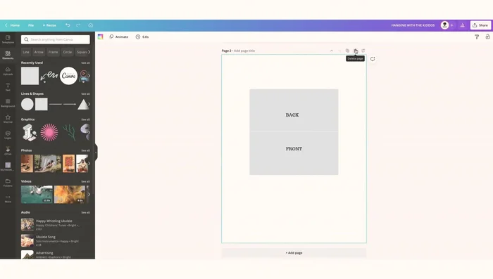Click the Duplicate page icon
The height and width of the screenshot is (279, 493).
pos(347,51)
